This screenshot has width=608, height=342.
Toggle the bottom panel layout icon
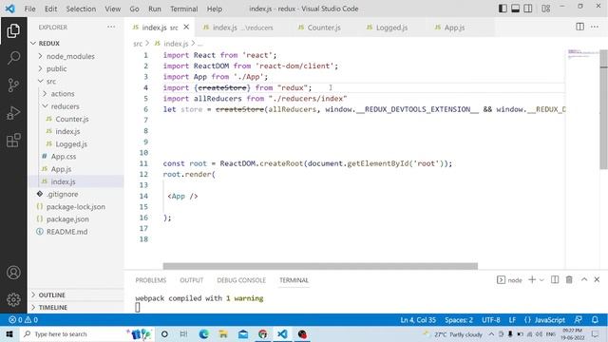tap(515, 9)
